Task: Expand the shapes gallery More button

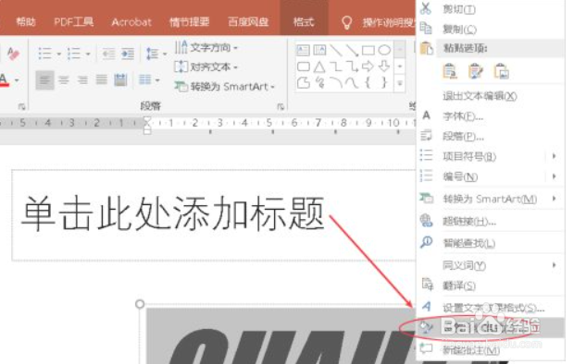Action: tap(400, 83)
